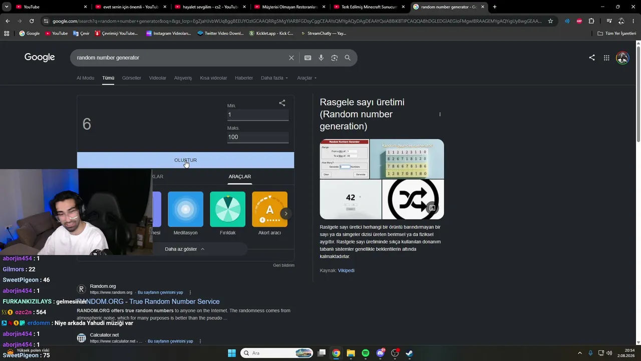The width and height of the screenshot is (641, 361).
Task: Open the AdBlock Plus extension
Action: tap(579, 21)
